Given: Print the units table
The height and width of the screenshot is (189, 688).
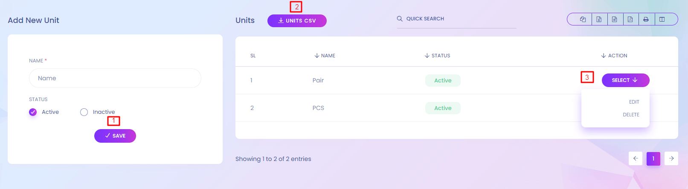Looking at the screenshot, I should tap(646, 19).
